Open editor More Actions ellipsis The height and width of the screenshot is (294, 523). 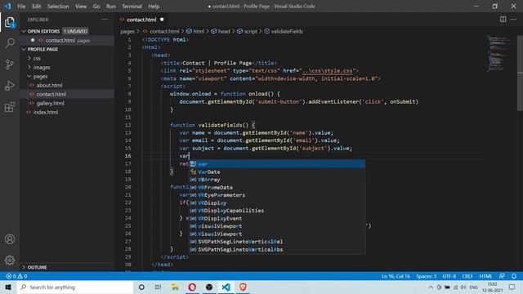coord(513,20)
